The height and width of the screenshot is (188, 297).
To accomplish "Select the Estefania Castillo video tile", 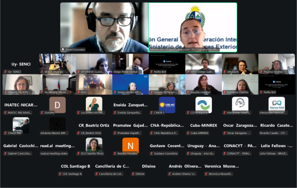I will (x=240, y=84).
